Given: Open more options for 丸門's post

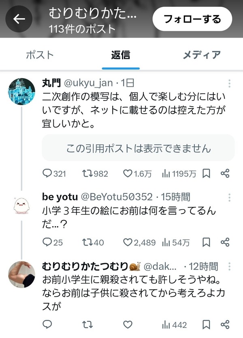Looking at the screenshot, I should pos(229,83).
